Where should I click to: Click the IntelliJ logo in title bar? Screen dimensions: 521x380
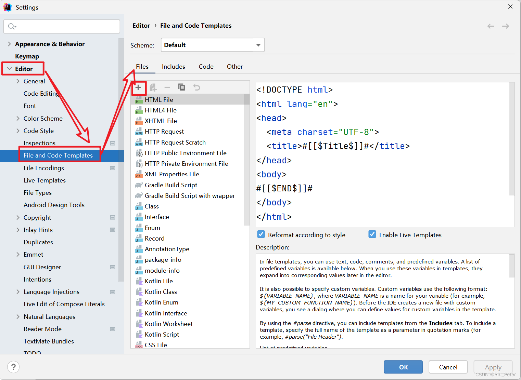[x=8, y=7]
